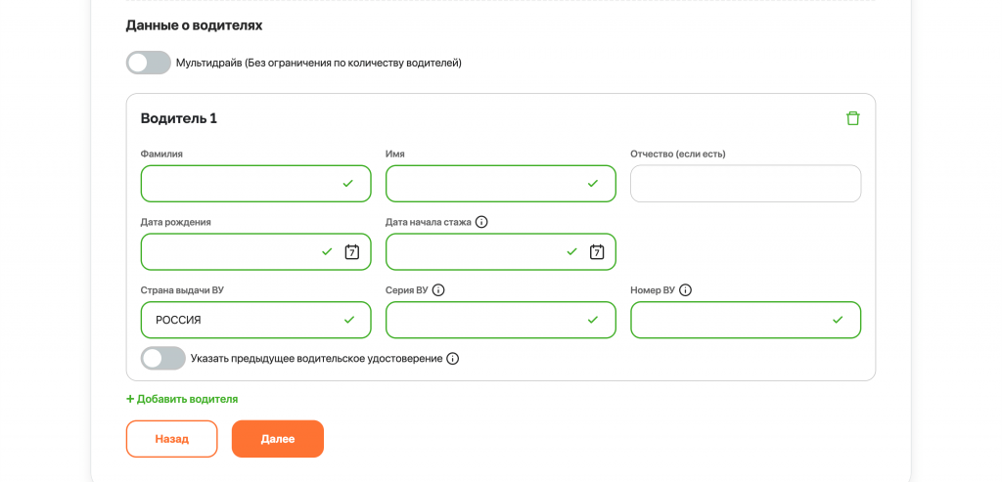Focus the Номер ВУ input field
1002x482 pixels.
(729, 320)
